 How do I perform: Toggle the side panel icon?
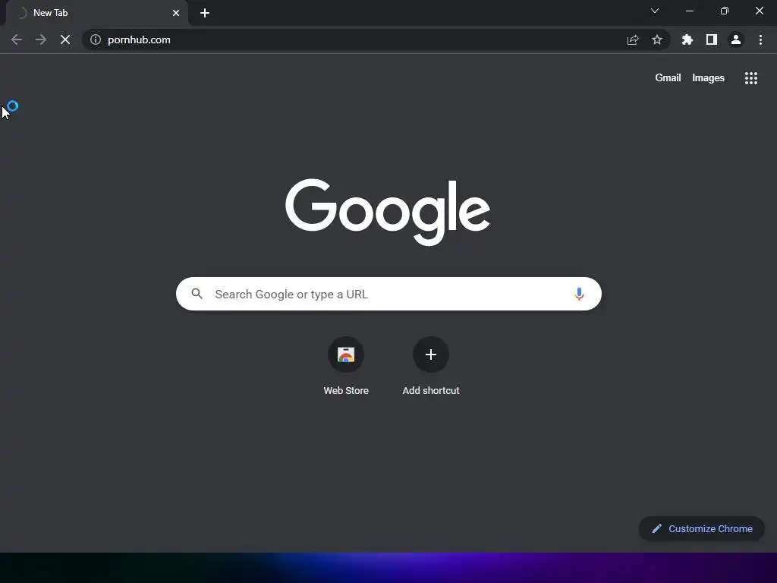coord(712,39)
